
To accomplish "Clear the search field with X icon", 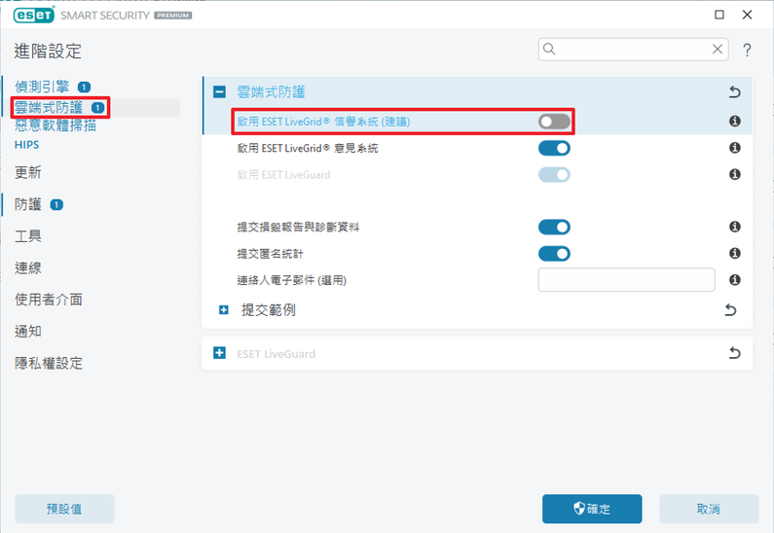I will 718,49.
